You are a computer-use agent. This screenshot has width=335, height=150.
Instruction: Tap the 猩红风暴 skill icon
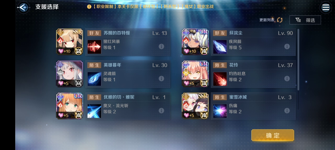pyautogui.click(x=94, y=47)
